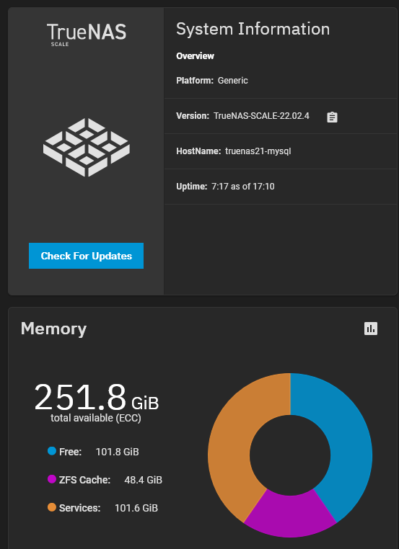Select the magenta ZFS Cache legend dot

point(52,479)
